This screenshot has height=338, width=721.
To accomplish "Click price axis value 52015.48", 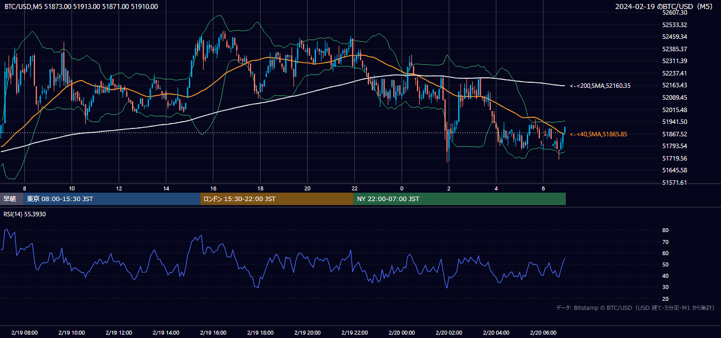I will pos(675,110).
